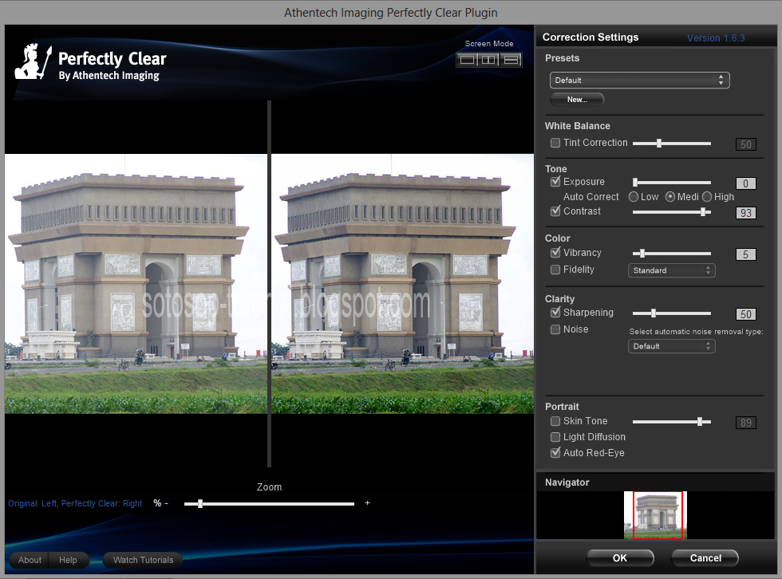The height and width of the screenshot is (579, 782).
Task: Open the Help button
Action: point(69,560)
